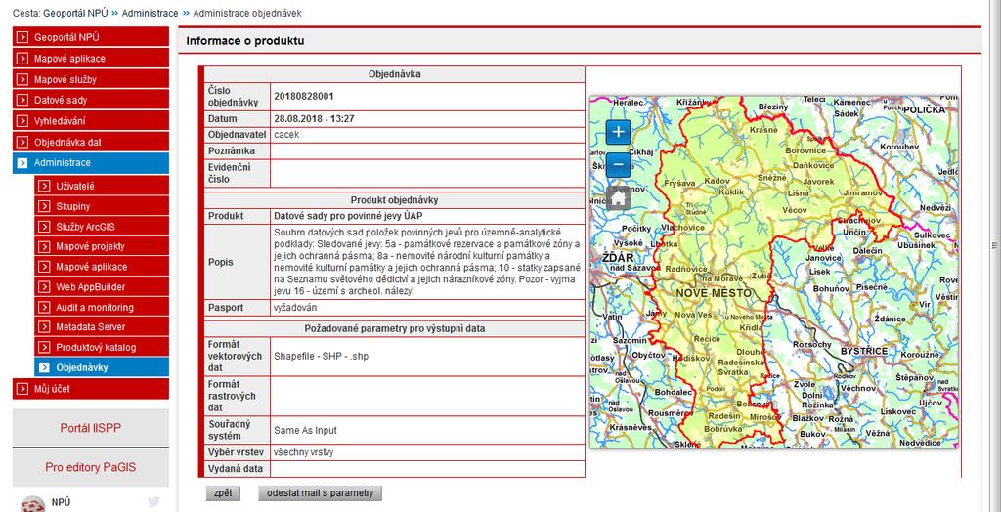
Task: Click Pasport value vyžadován
Action: tap(295, 308)
